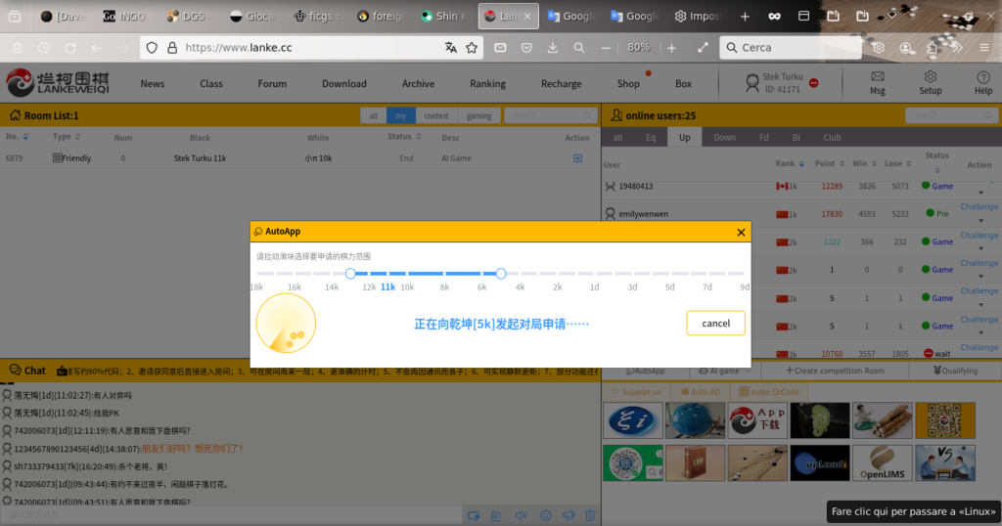Click the enter room icon for game 6879

coord(577,158)
